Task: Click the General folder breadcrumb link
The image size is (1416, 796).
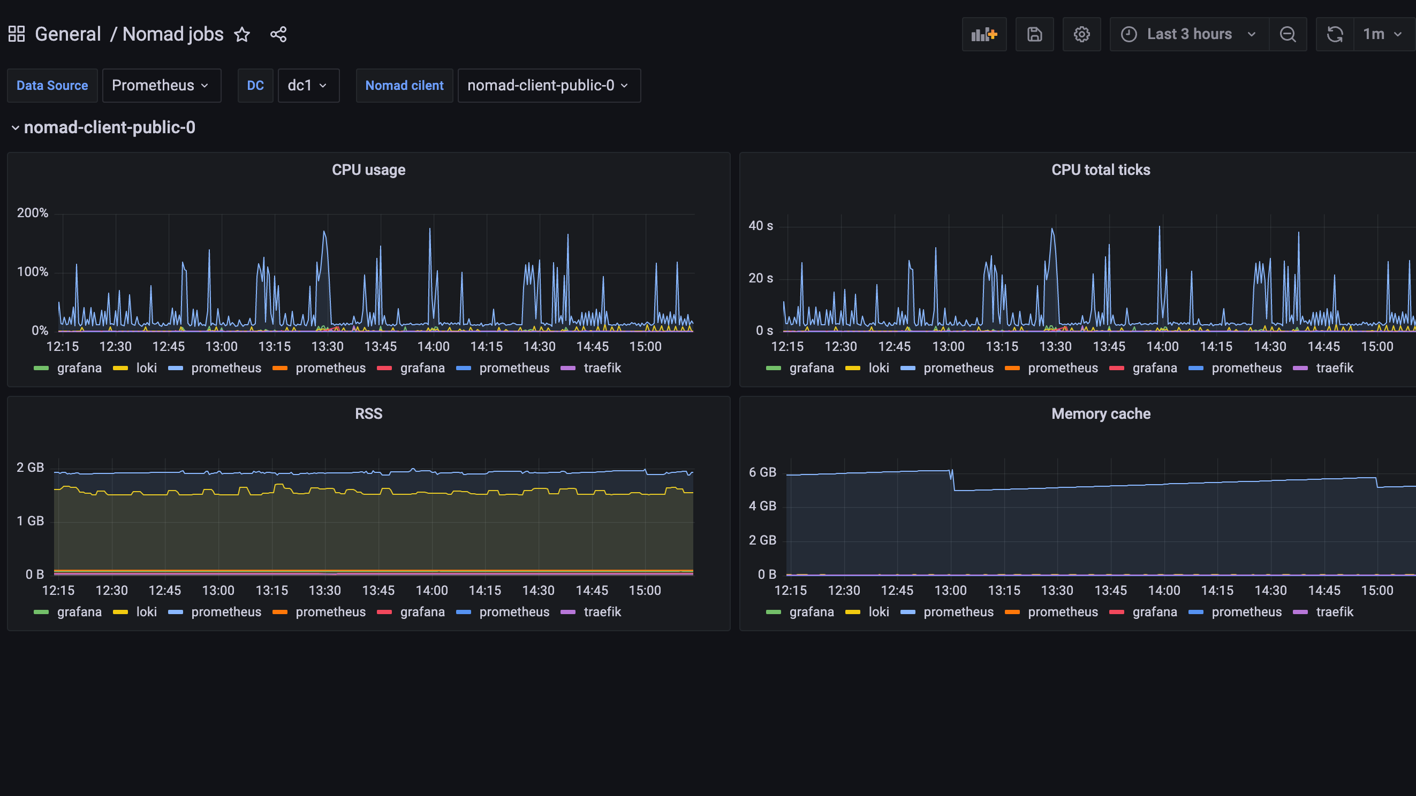Action: tap(67, 34)
